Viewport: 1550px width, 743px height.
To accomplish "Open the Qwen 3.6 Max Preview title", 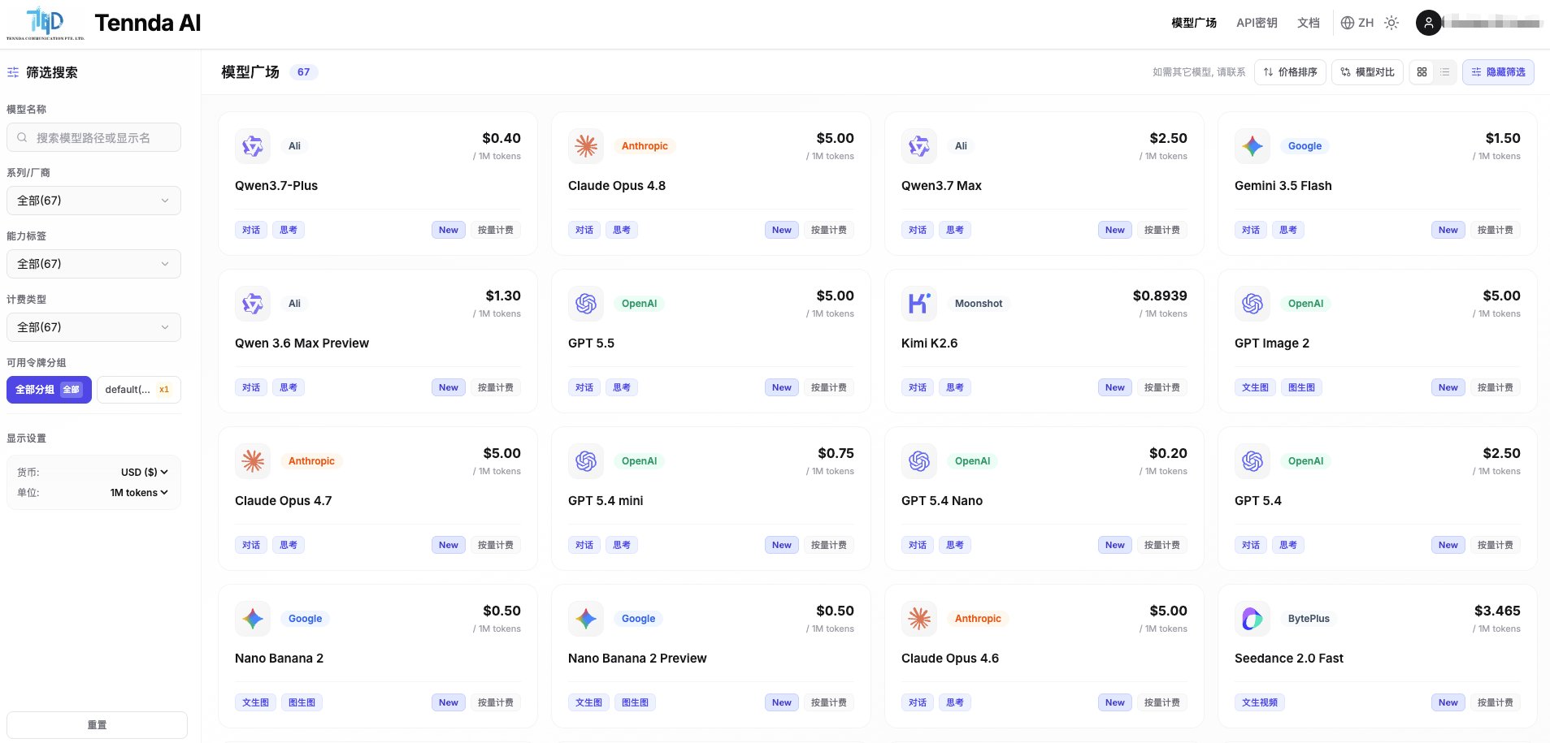I will point(302,343).
